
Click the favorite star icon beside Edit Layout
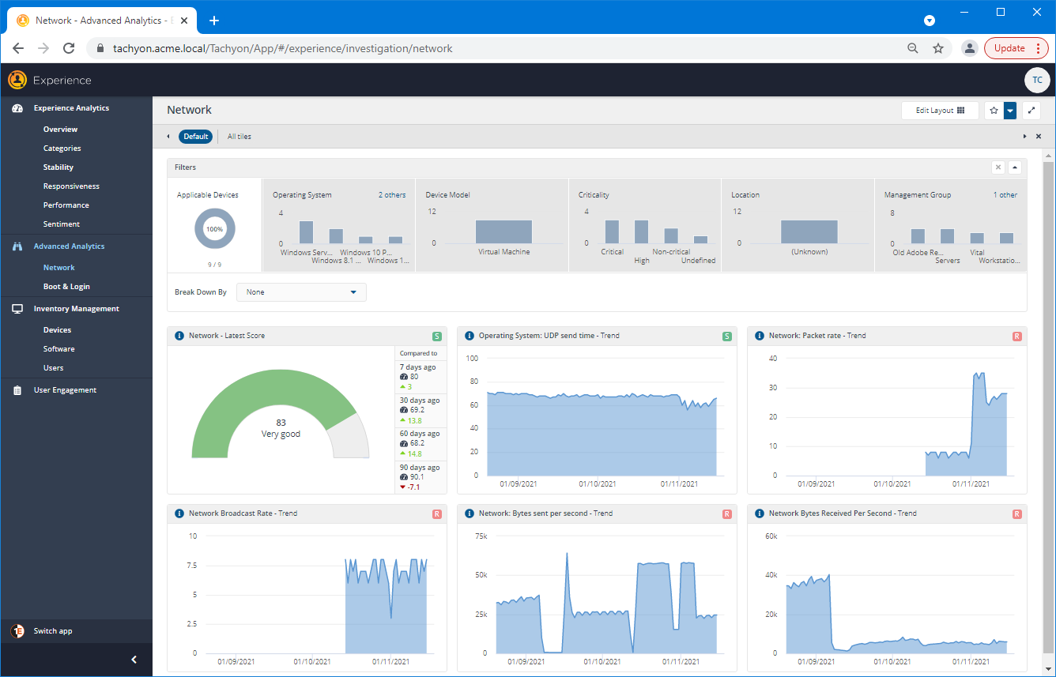click(x=994, y=111)
